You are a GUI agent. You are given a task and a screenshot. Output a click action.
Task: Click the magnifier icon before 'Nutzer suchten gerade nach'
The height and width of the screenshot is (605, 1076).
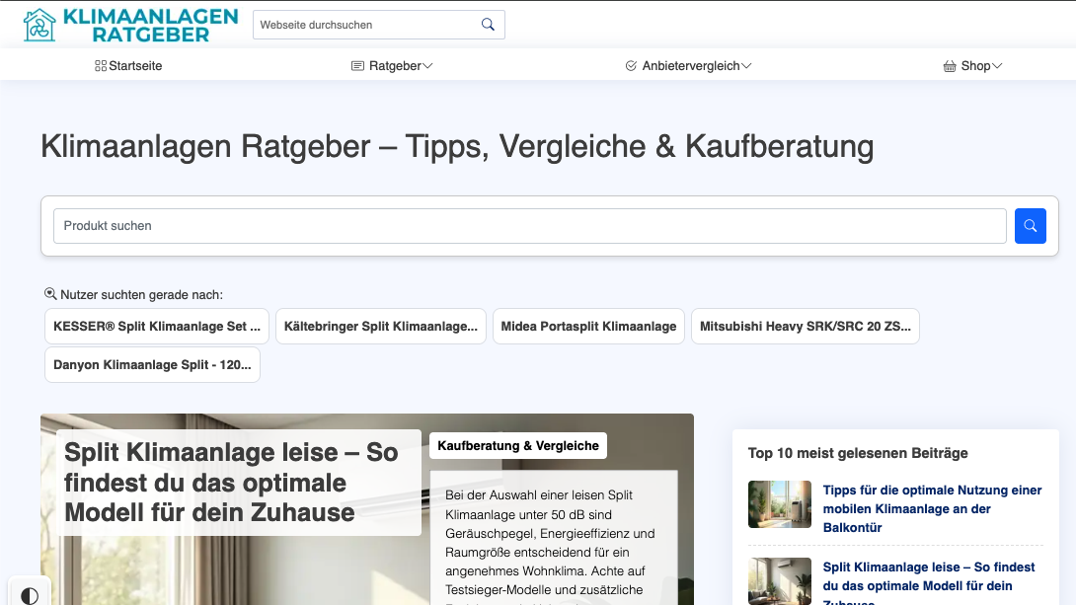[48, 293]
